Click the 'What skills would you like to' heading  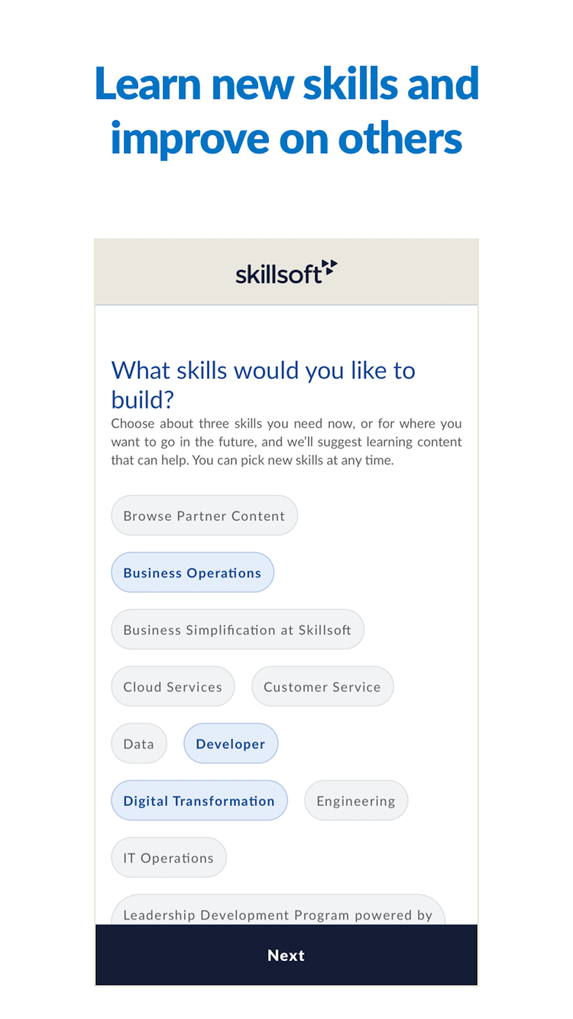[263, 370]
